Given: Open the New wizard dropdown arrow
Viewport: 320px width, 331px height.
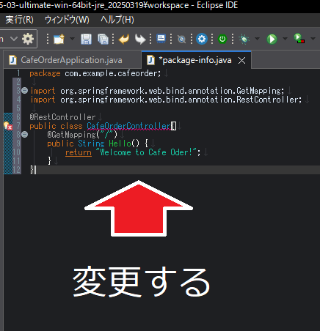Looking at the screenshot, I should pos(72,39).
